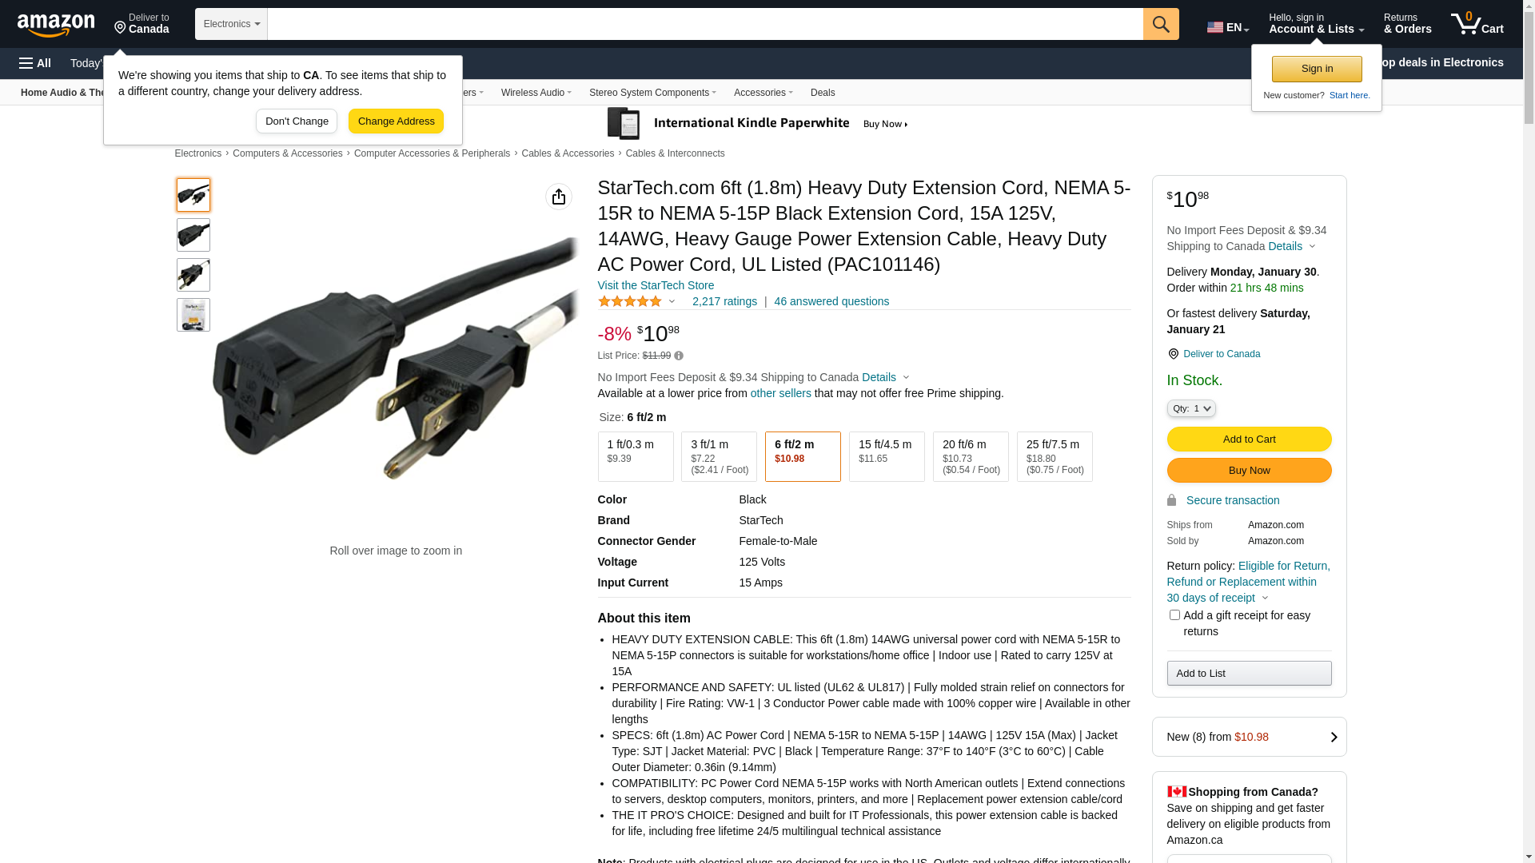Click the search magnifier button
Viewport: 1535px width, 863px height.
coord(1161,24)
